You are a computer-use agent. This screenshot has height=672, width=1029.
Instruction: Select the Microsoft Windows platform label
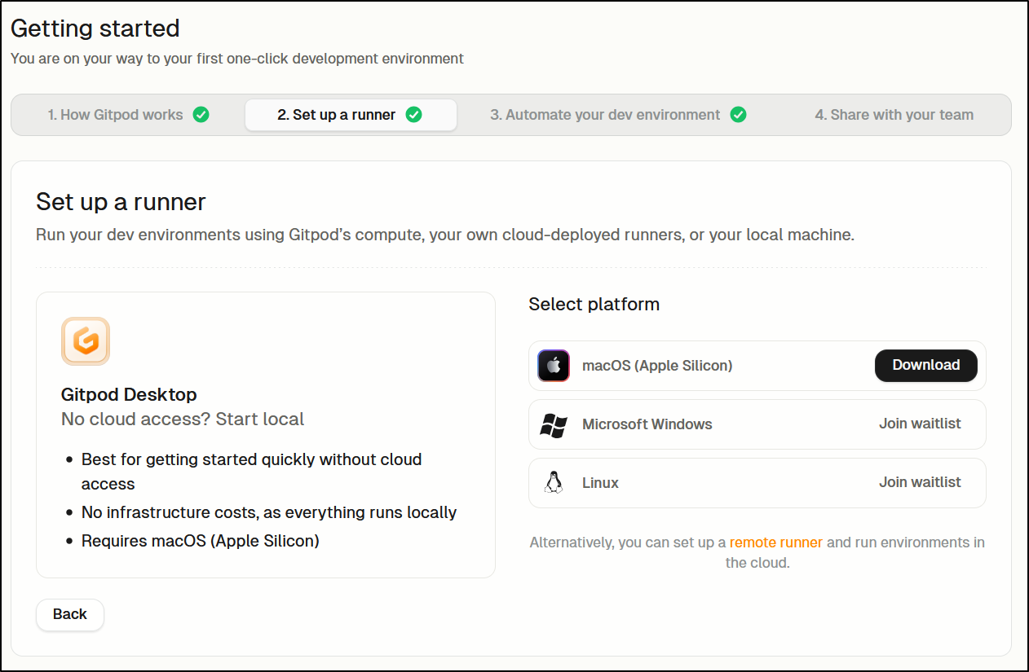(x=647, y=424)
